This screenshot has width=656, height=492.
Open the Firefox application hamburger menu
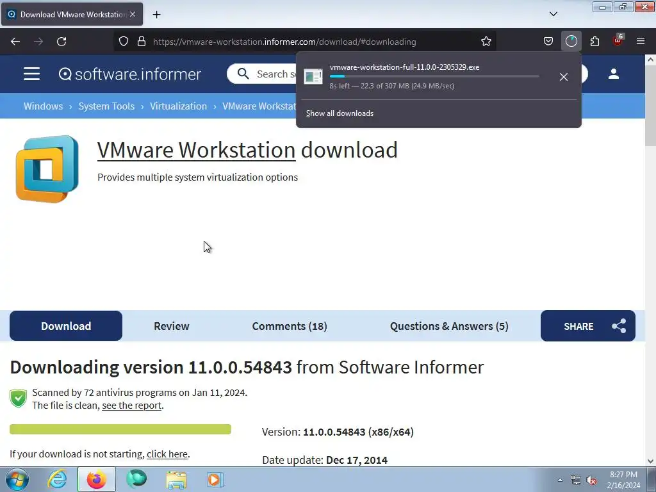point(641,42)
